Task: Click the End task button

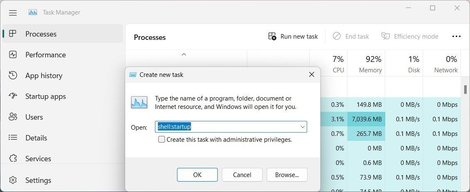Action: coord(351,37)
